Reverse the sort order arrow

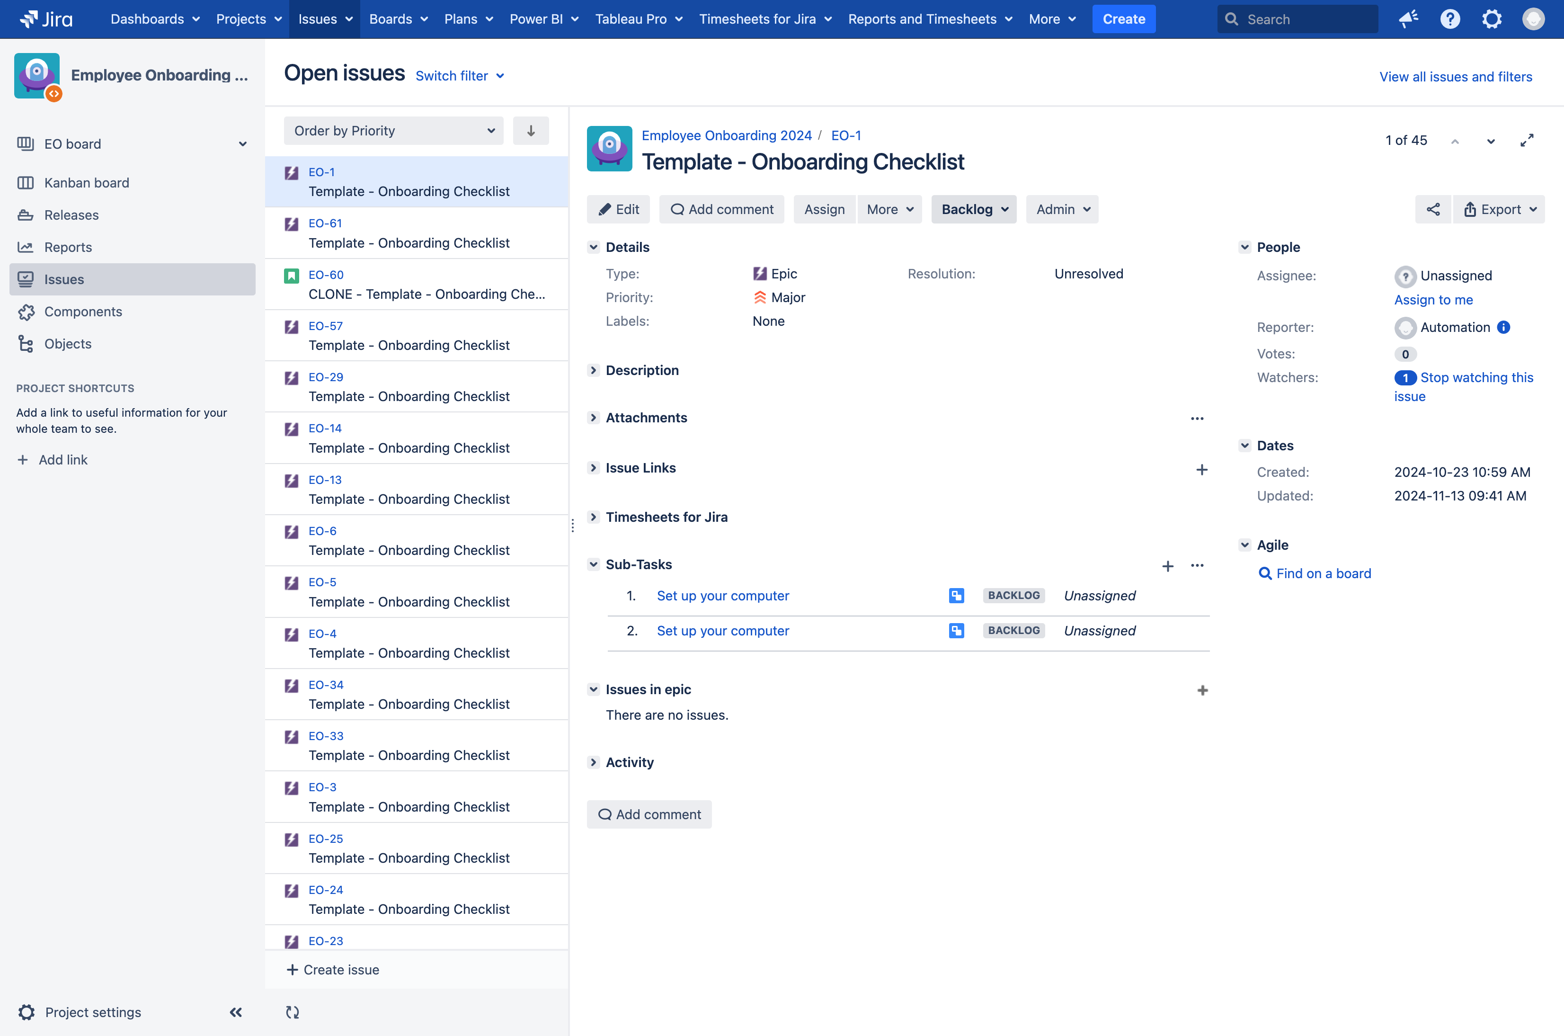pos(530,131)
